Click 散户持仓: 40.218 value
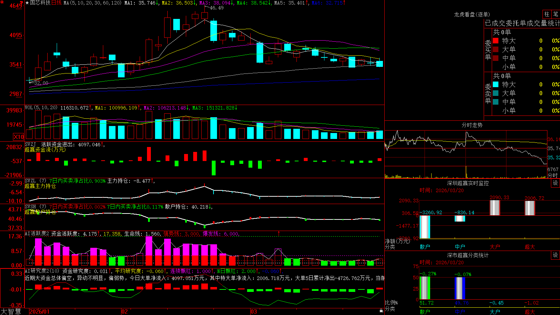This screenshot has height=315, width=560. [187, 207]
